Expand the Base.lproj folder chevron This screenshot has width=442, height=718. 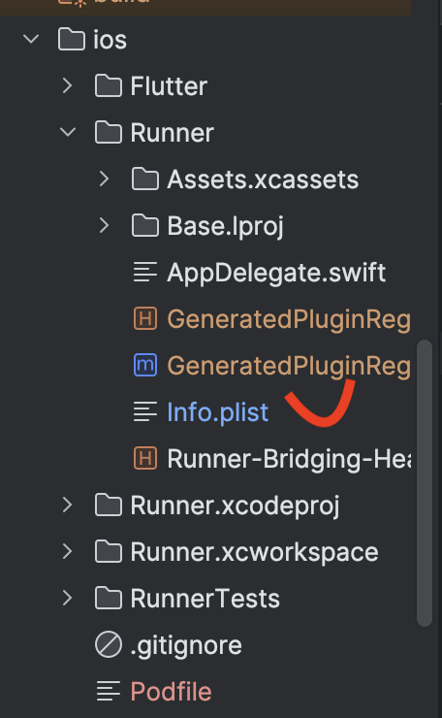[x=105, y=225]
